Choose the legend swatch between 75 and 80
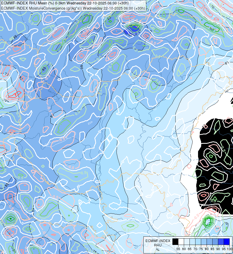233x254 pixels. [x=204, y=242]
